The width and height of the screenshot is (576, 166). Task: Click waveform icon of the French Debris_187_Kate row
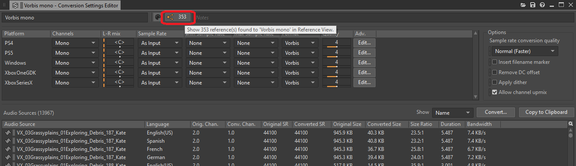(8, 149)
